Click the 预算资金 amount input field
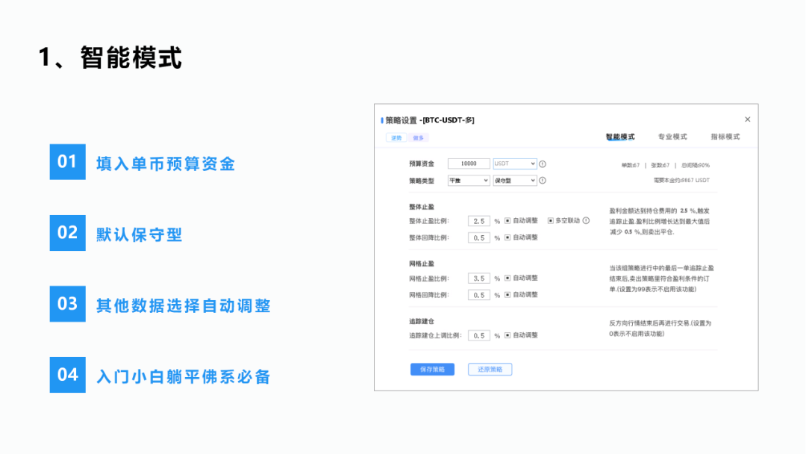This screenshot has height=454, width=806. [x=469, y=163]
